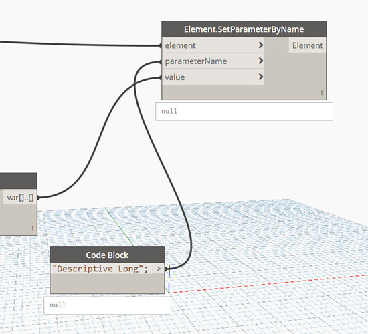Expand the chevron beside the element input
This screenshot has width=368, height=334.
(260, 45)
